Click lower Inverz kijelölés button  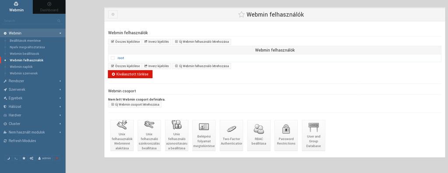(157, 66)
